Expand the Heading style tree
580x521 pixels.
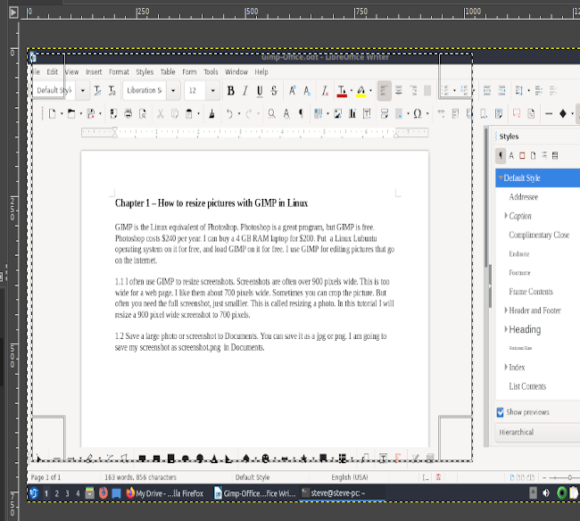click(505, 329)
